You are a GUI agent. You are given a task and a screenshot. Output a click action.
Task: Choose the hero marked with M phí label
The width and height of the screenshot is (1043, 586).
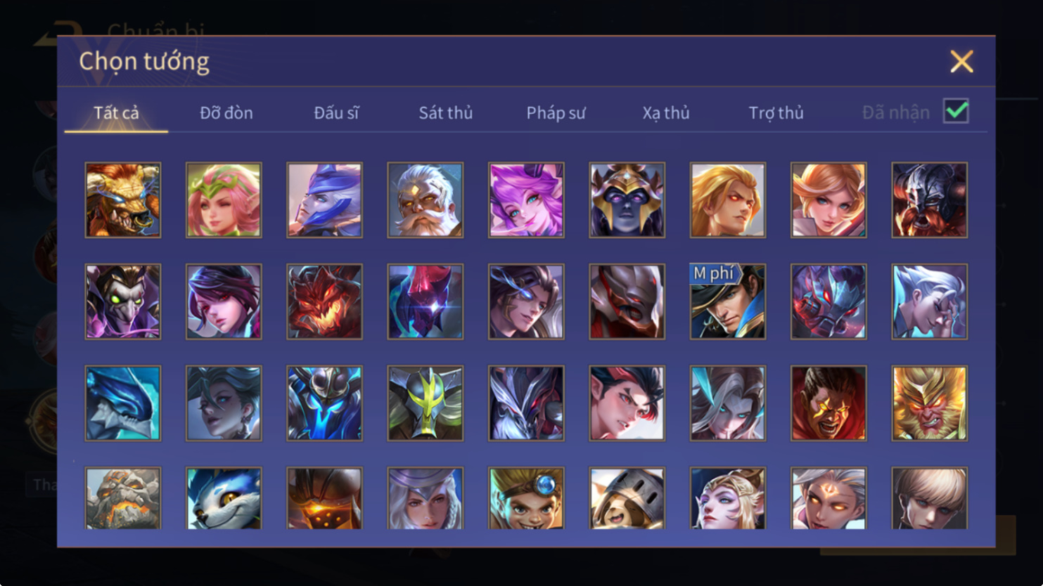click(x=728, y=302)
